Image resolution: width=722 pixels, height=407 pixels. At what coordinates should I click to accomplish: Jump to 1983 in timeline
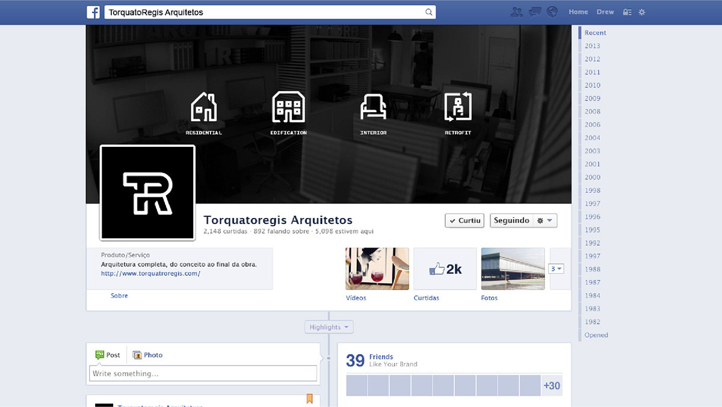(x=593, y=309)
